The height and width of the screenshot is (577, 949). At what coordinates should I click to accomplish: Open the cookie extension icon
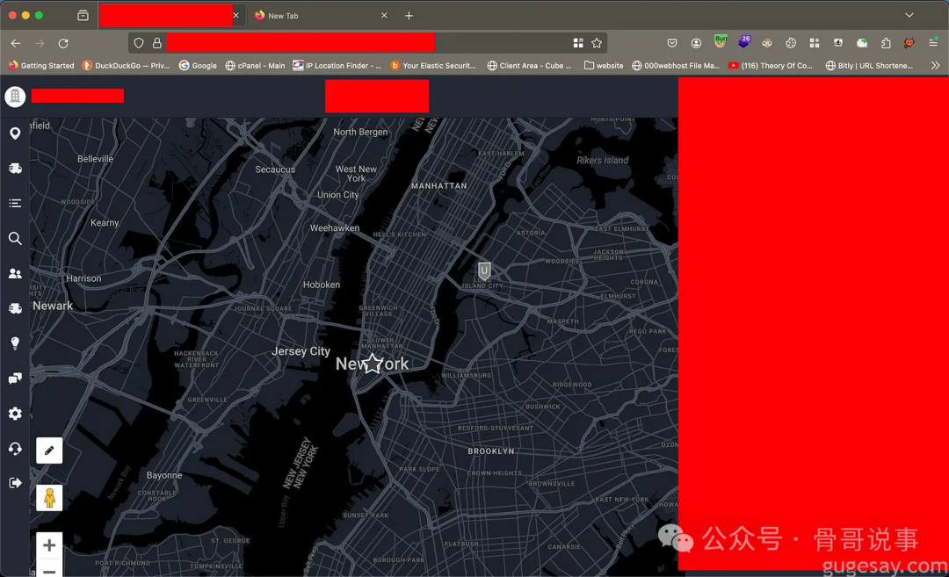[x=791, y=43]
